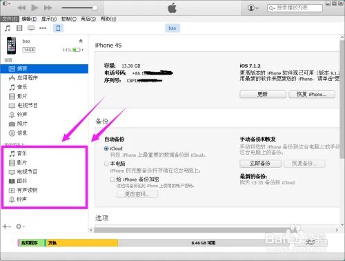345x261 pixels.
Task: Adjust the volume slider knob
Action: click(x=95, y=8)
